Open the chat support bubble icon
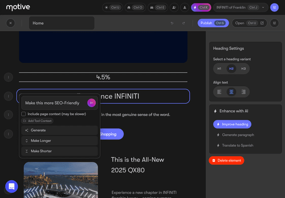 (x=12, y=186)
